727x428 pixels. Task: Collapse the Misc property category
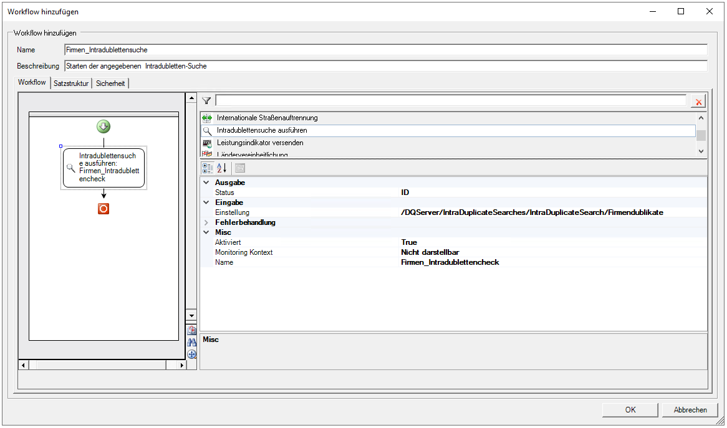click(x=206, y=232)
